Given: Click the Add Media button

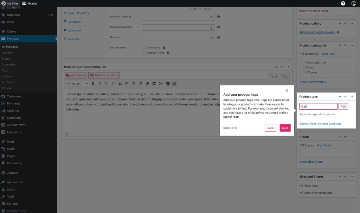Looking at the screenshot, I should click(75, 75).
